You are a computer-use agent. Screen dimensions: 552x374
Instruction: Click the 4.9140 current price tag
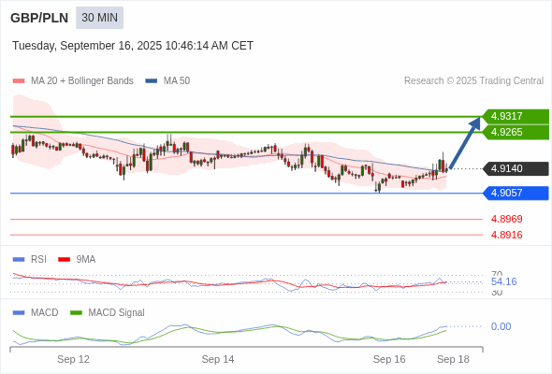coord(516,168)
